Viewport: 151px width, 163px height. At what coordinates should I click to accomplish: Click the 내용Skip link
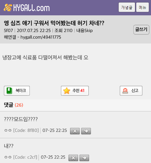(x=84, y=31)
